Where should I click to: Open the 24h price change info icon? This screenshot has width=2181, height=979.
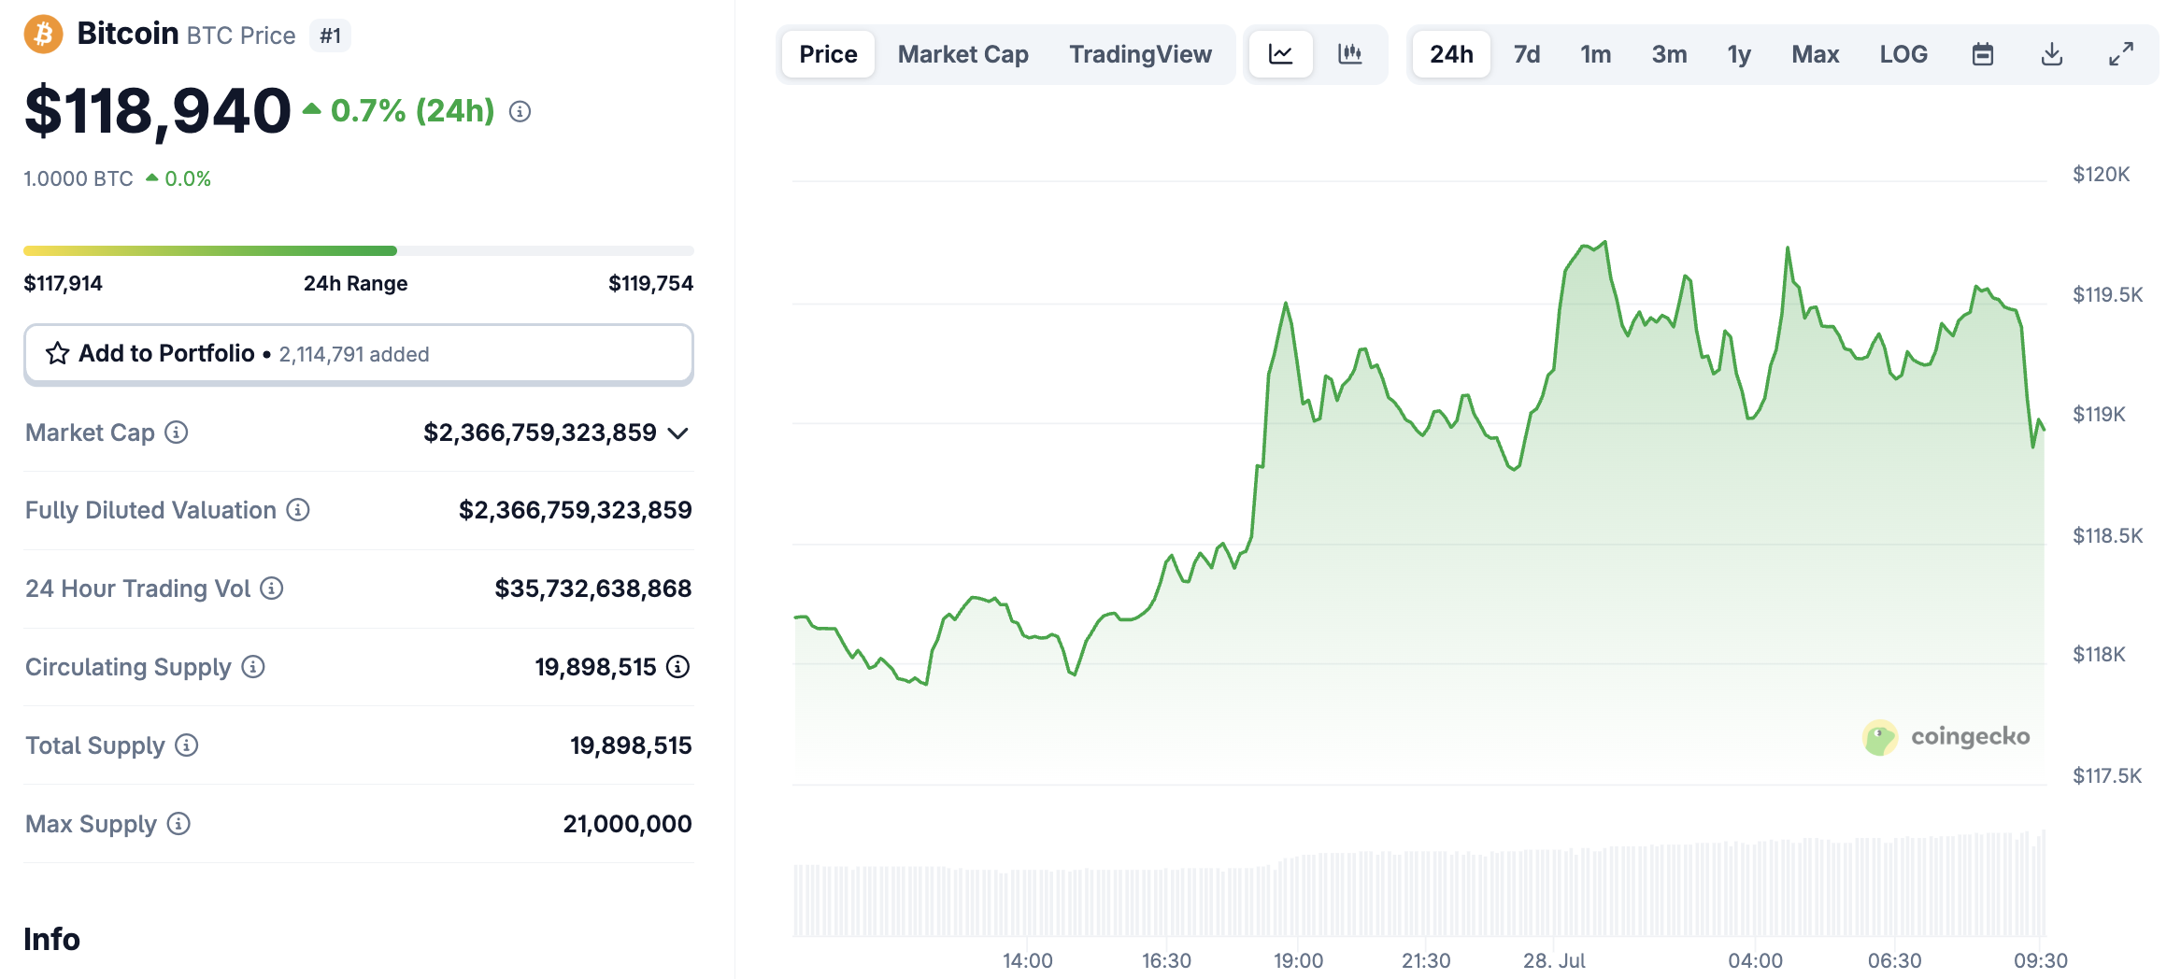[x=520, y=112]
